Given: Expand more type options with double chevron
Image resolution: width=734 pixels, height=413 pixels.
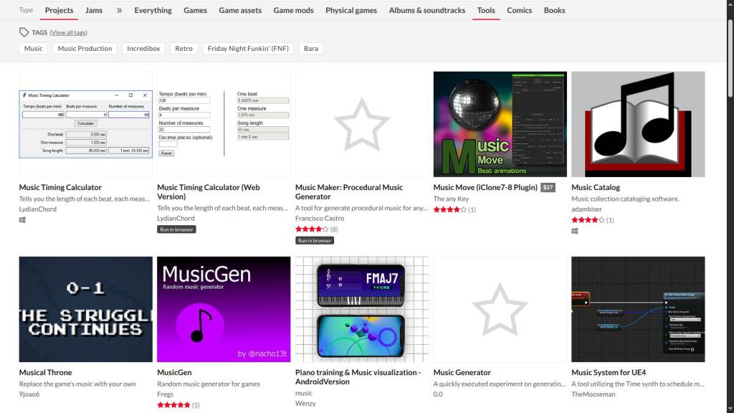Looking at the screenshot, I should (119, 10).
